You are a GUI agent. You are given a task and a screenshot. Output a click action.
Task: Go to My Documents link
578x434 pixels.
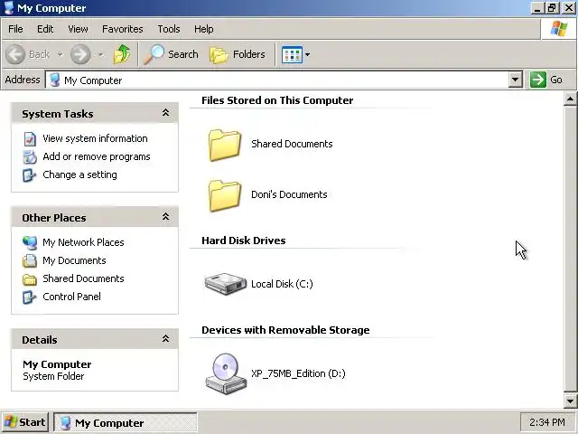coord(74,260)
